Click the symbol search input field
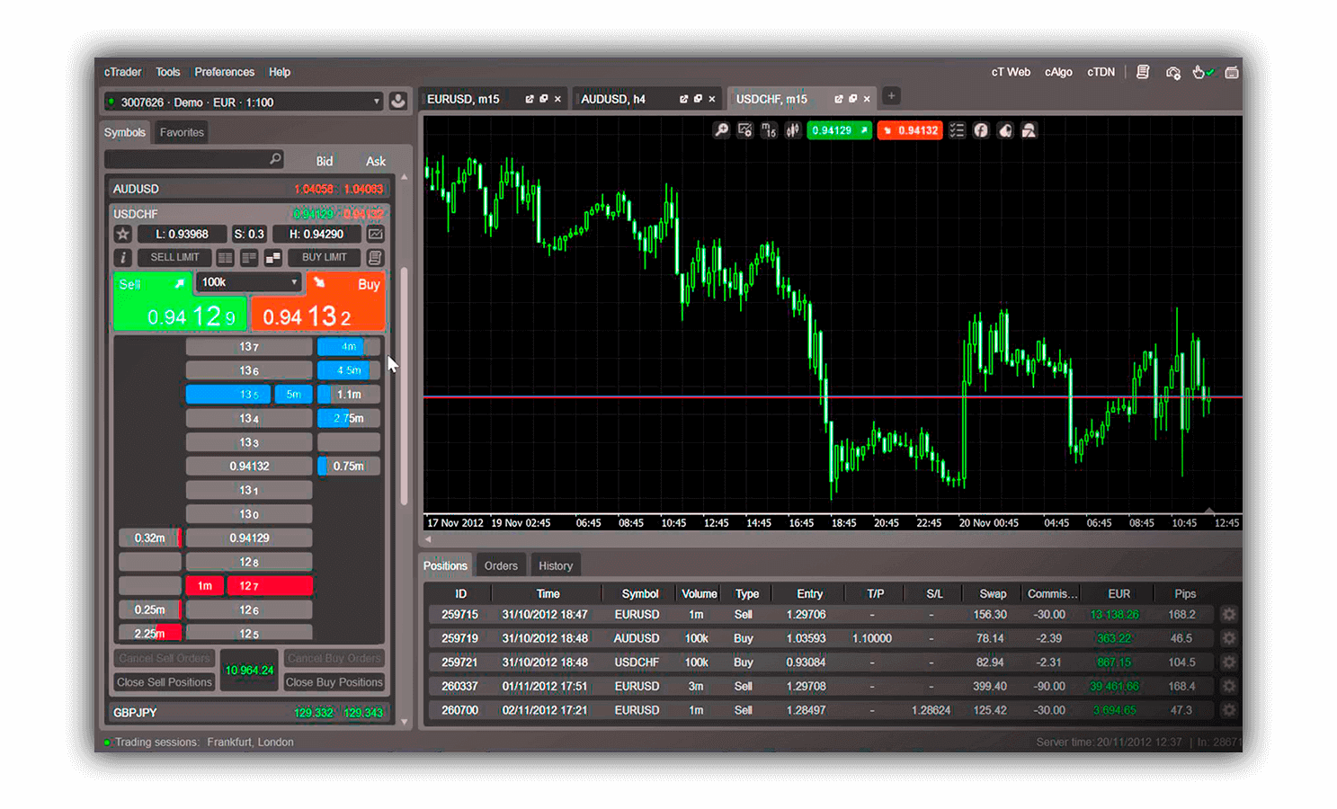Screen dimensions: 1337x809 point(194,159)
